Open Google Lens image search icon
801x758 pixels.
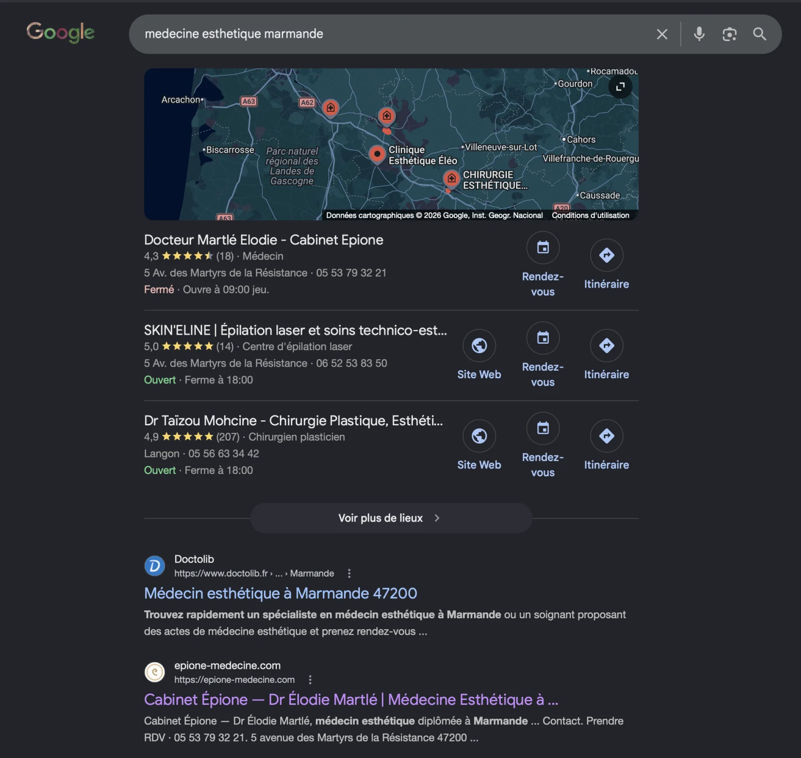click(x=729, y=34)
